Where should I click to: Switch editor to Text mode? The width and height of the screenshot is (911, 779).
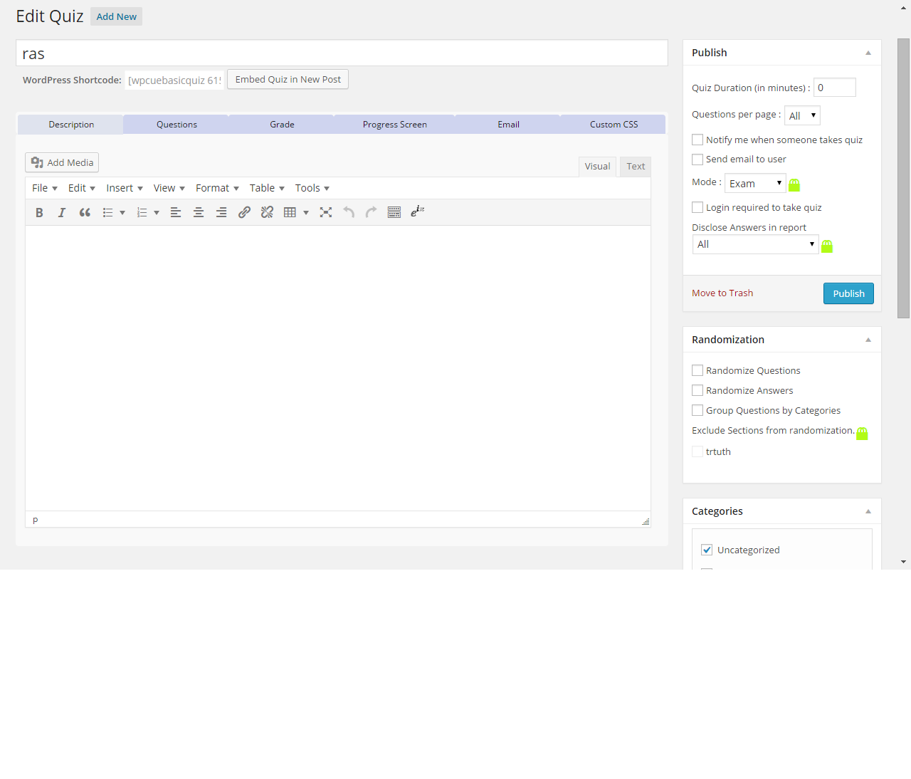636,167
